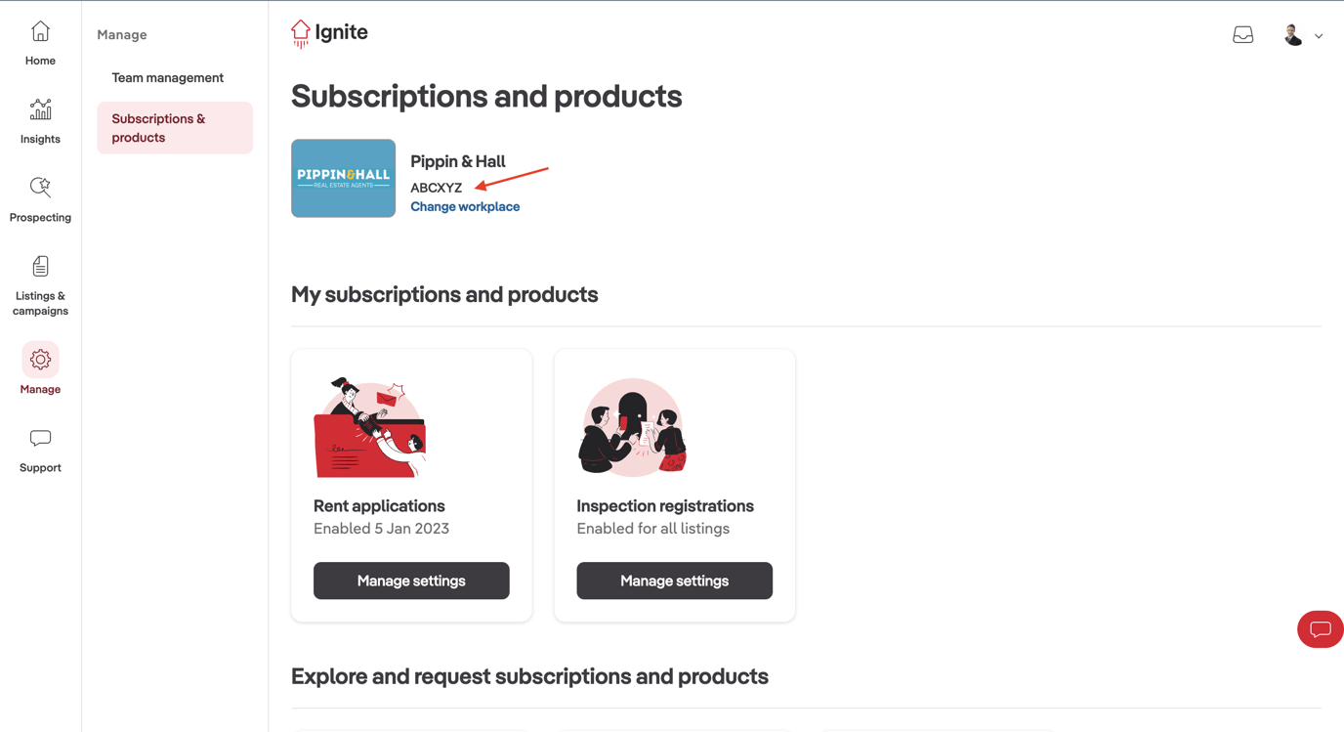The height and width of the screenshot is (732, 1344).
Task: Expand the profile account dropdown chevron
Action: pos(1319,35)
